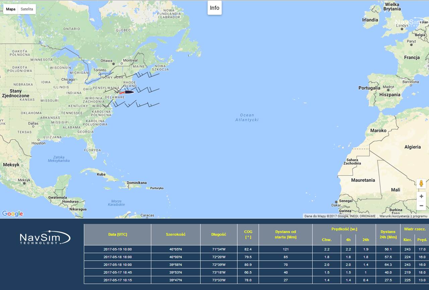Click wind direction value 225
Image resolution: width=429 pixels, height=290 pixels.
click(x=408, y=280)
